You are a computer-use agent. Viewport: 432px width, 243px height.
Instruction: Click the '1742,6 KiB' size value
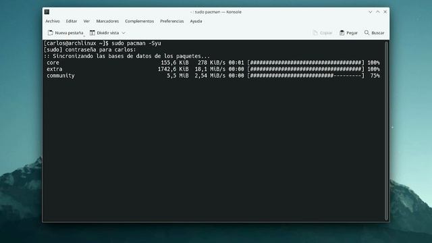[173, 69]
